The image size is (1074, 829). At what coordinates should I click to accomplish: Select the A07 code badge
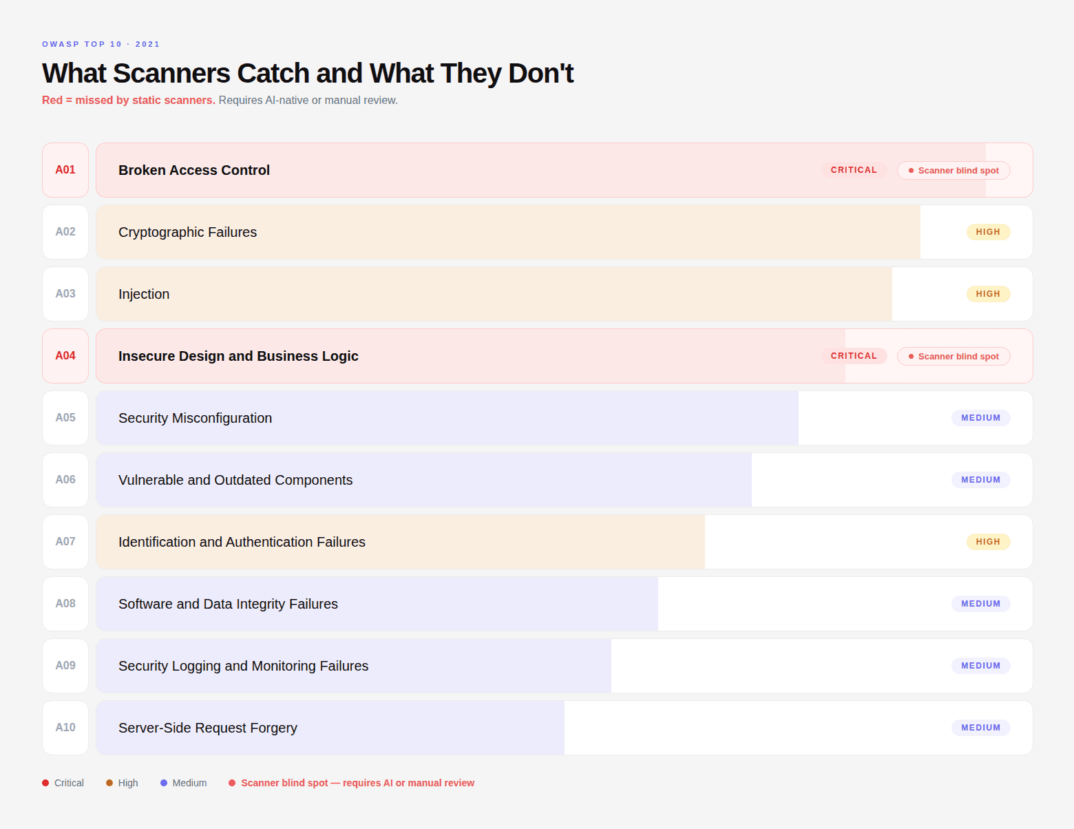[65, 542]
